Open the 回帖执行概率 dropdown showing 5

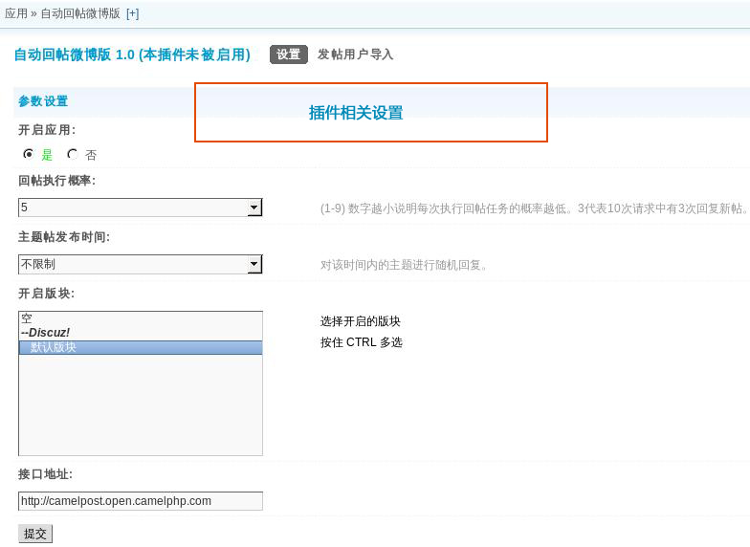coord(140,208)
